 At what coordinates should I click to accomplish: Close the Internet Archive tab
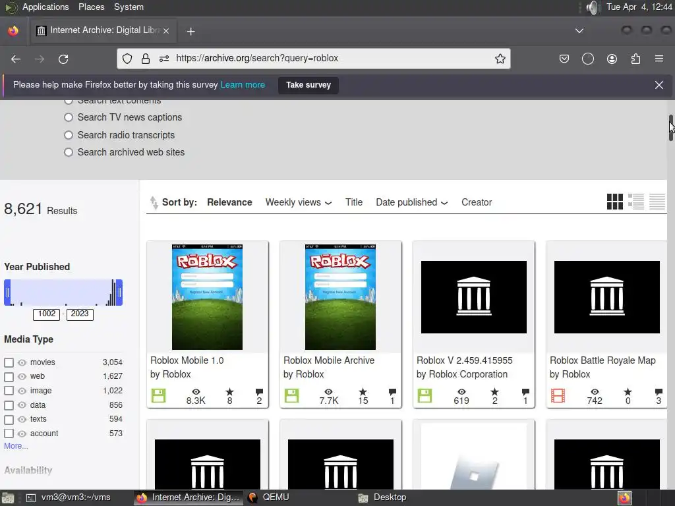(166, 30)
